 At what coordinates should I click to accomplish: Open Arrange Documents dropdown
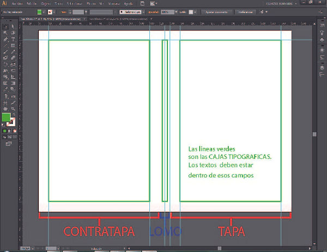[154, 4]
